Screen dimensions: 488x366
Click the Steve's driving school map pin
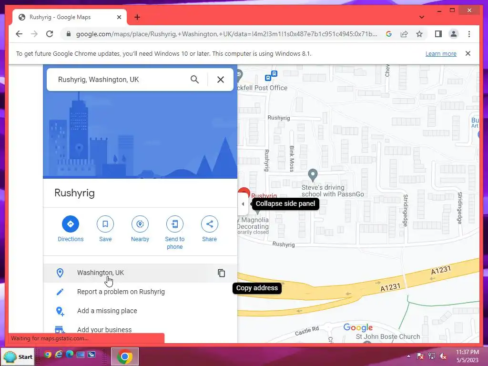(313, 175)
